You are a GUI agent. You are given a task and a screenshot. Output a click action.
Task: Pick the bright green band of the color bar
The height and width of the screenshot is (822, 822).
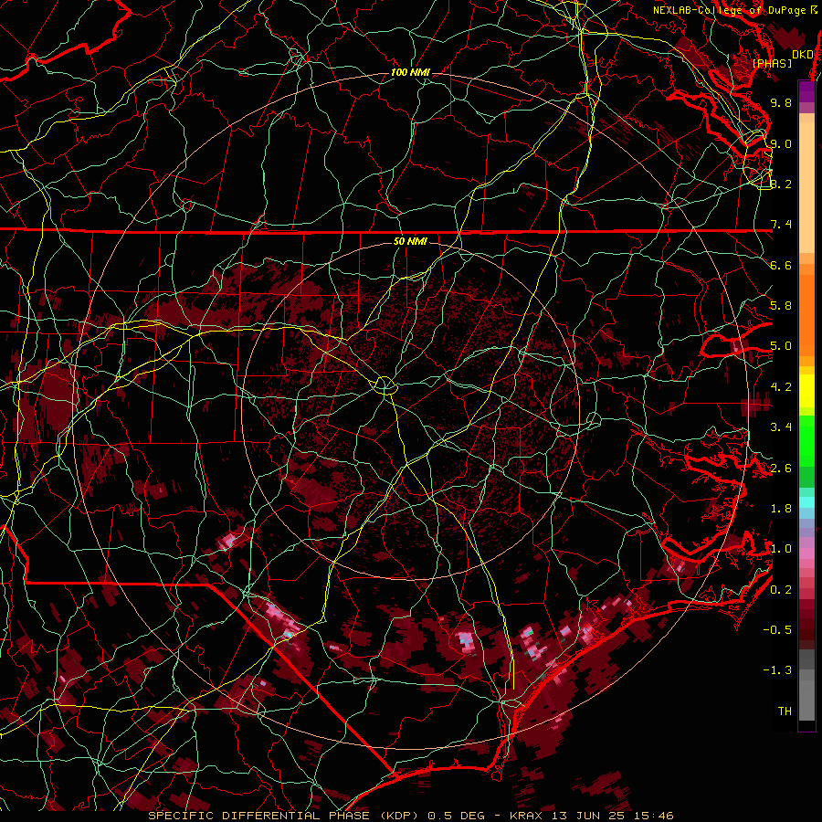806,441
